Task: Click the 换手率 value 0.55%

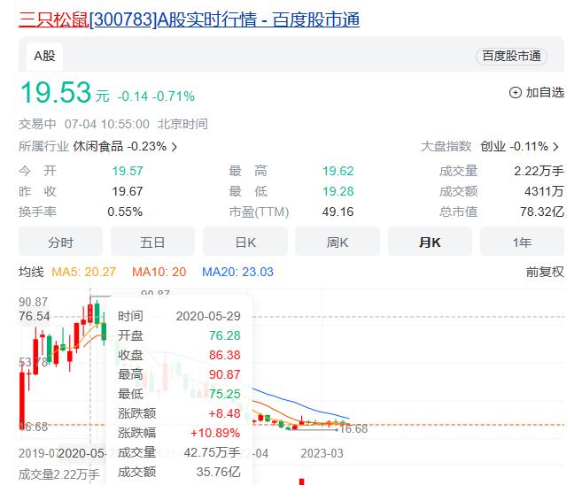Action: (x=125, y=212)
